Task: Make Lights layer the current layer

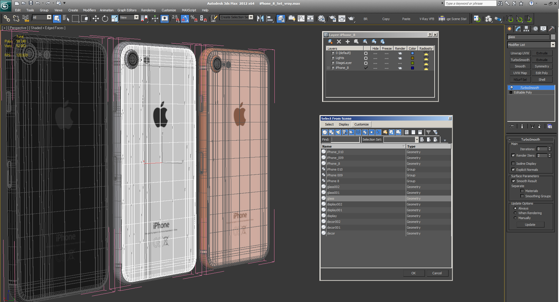Action: pos(366,58)
